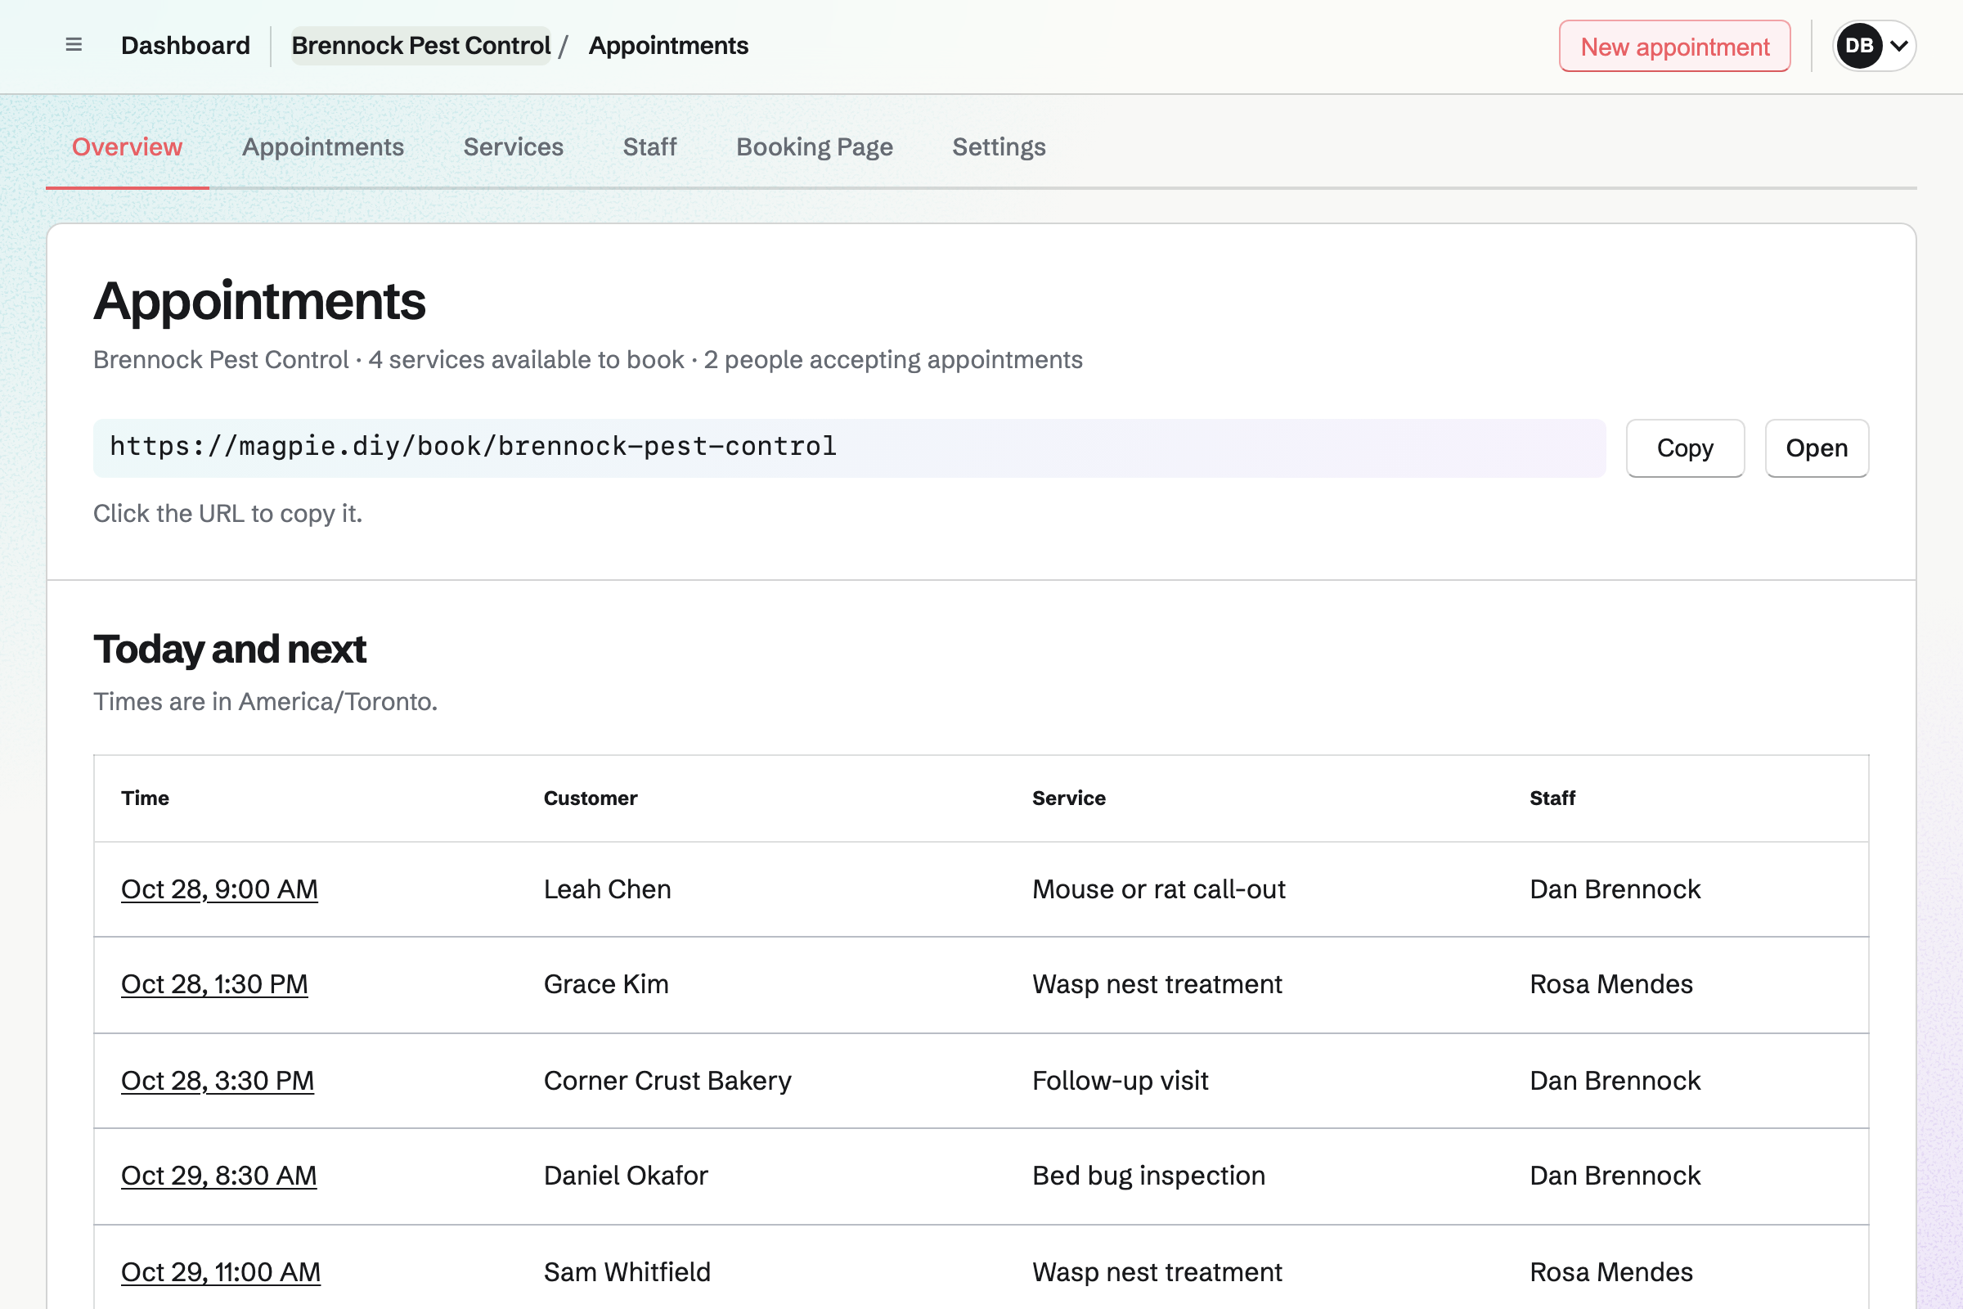Screen dimensions: 1963x1309
Task: Select the Overview tab
Action: coord(127,147)
